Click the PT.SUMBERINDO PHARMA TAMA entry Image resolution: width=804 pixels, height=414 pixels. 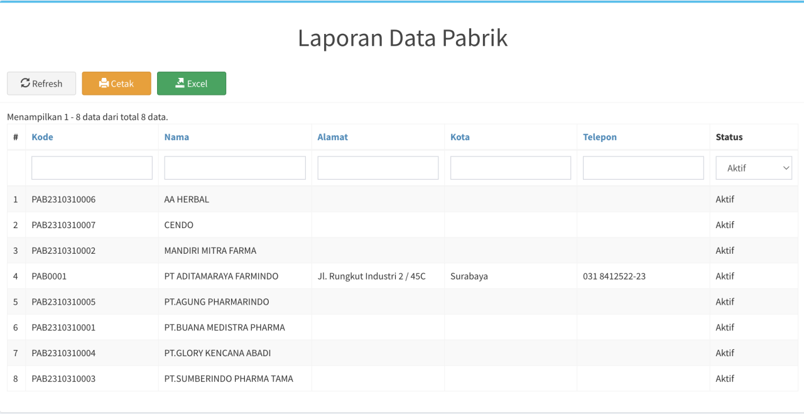(x=229, y=379)
